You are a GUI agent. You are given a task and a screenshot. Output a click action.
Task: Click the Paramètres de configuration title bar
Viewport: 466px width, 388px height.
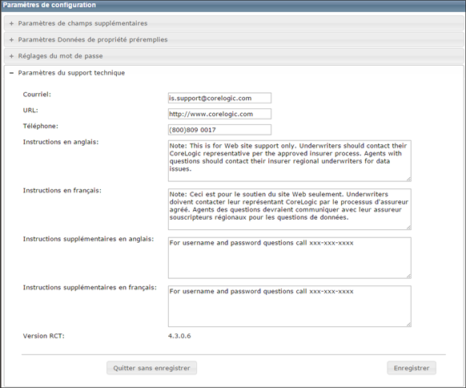coord(233,6)
